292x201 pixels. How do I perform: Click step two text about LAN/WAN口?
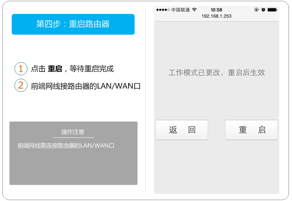85,86
